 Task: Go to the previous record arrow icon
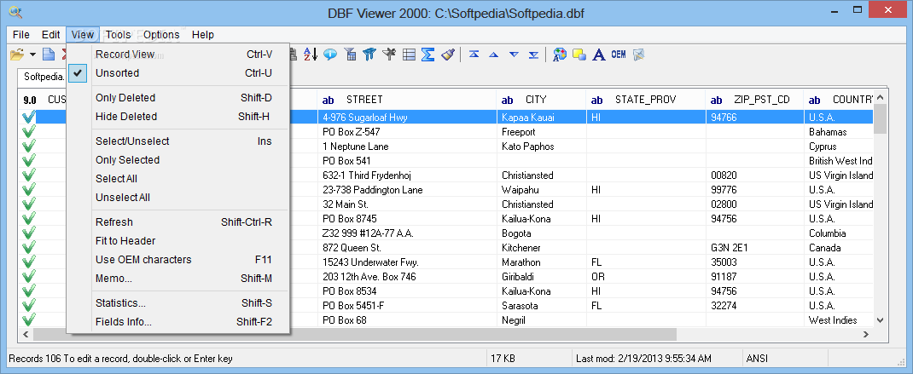[494, 55]
